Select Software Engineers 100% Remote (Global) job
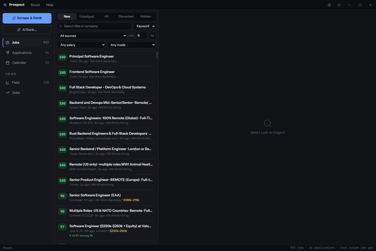The width and height of the screenshot is (376, 251). coord(105,121)
